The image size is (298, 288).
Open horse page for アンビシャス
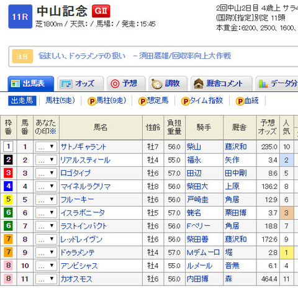(x=79, y=266)
